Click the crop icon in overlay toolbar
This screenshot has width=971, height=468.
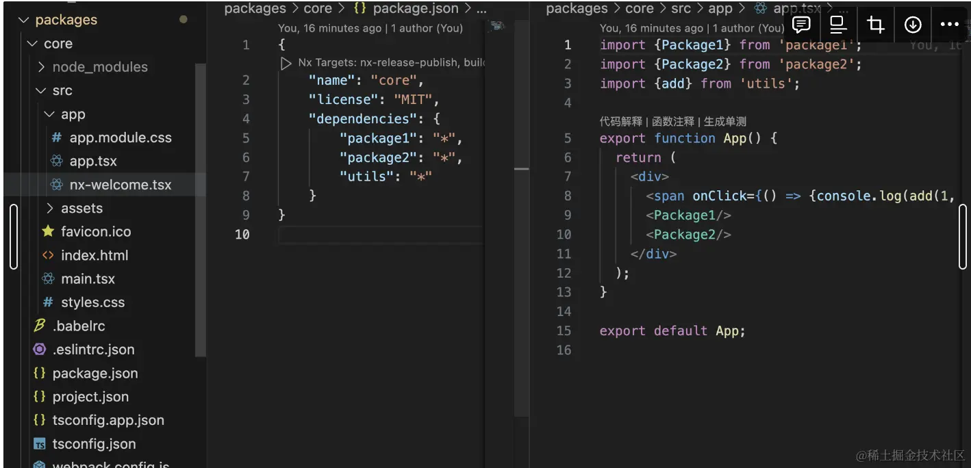coord(875,25)
